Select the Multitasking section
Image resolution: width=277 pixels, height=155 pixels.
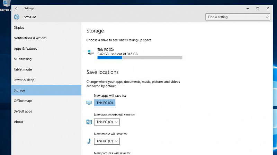46,59
